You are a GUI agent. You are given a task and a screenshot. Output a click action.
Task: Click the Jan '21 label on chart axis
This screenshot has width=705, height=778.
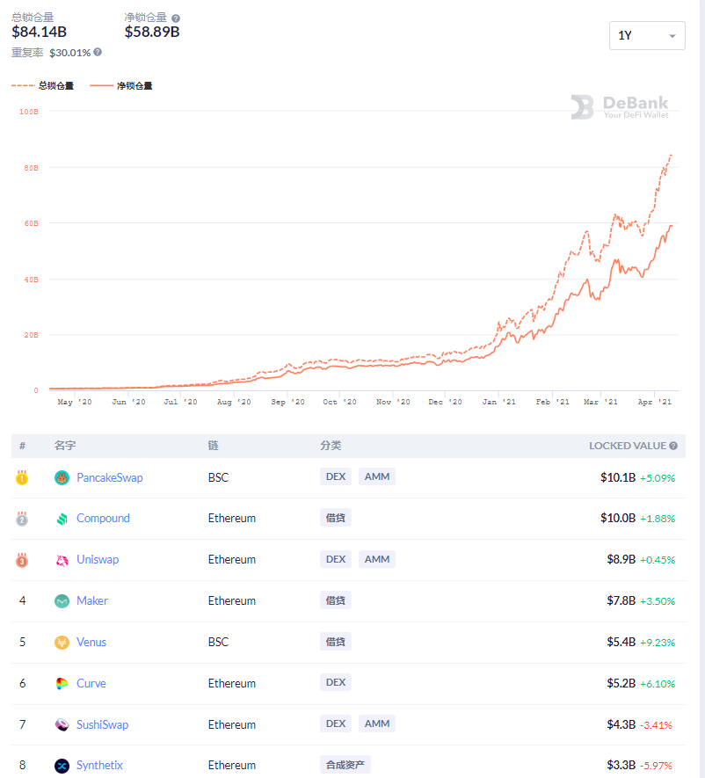click(x=498, y=402)
